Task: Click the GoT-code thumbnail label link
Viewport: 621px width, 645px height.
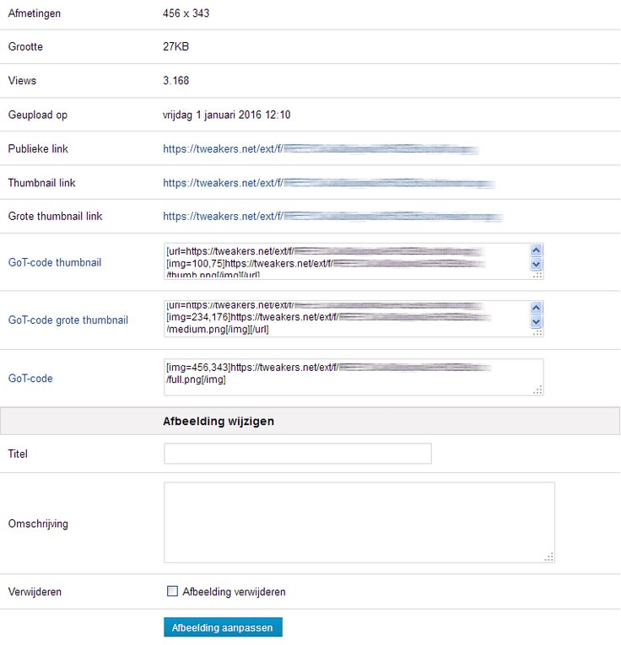Action: pos(56,263)
